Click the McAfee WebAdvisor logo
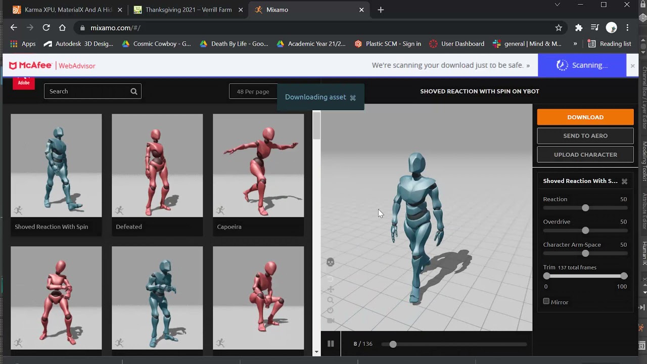The width and height of the screenshot is (647, 364). [52, 66]
